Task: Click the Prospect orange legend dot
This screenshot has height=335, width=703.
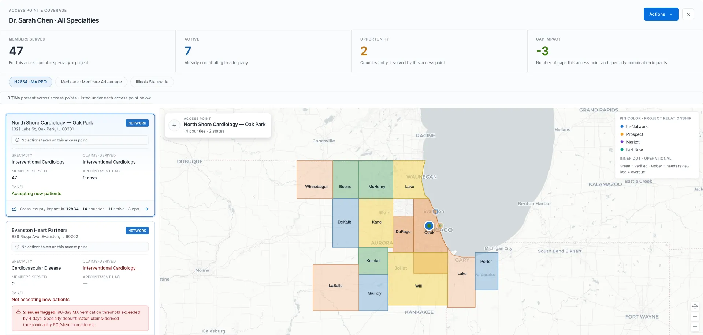Action: 622,134
